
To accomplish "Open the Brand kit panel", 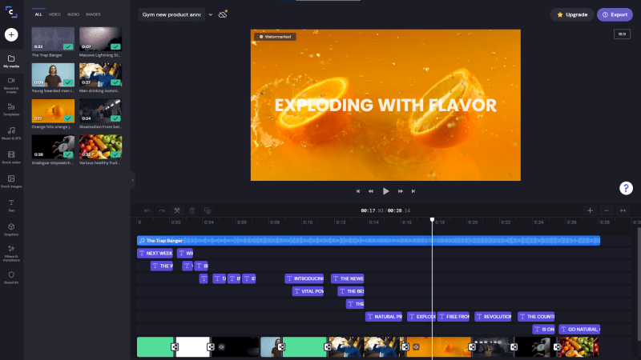I will [11, 277].
